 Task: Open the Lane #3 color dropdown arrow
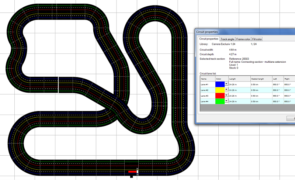[226, 96]
